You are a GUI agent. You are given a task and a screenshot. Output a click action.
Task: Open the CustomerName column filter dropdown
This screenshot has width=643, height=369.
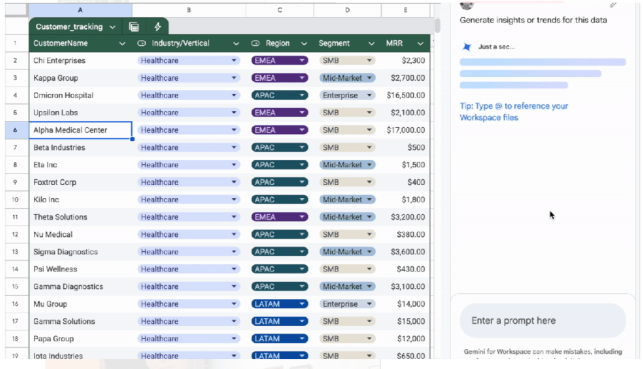point(123,43)
